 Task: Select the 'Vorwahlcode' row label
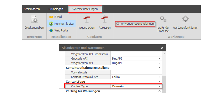(x=79, y=72)
